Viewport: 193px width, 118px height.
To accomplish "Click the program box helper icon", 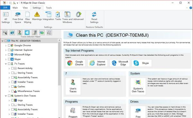I will click(49, 33).
